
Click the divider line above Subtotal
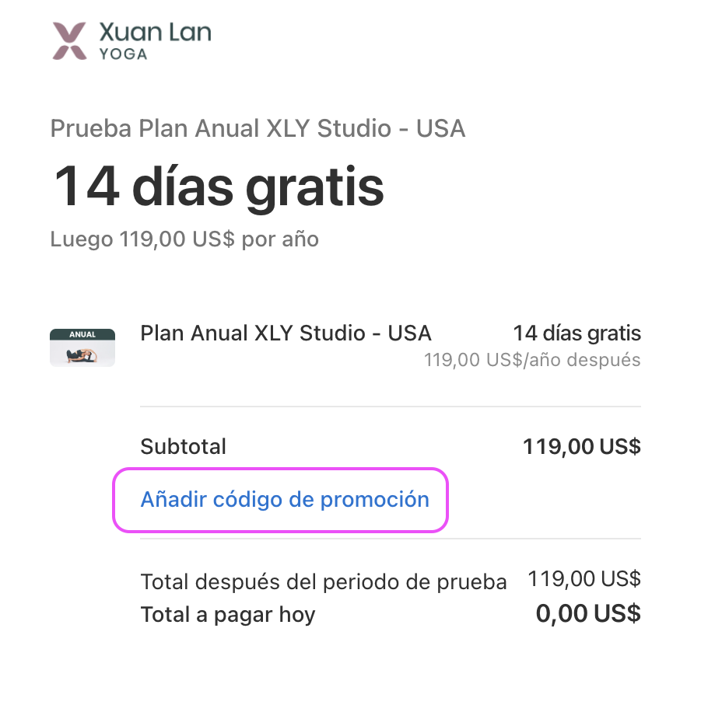coord(390,407)
